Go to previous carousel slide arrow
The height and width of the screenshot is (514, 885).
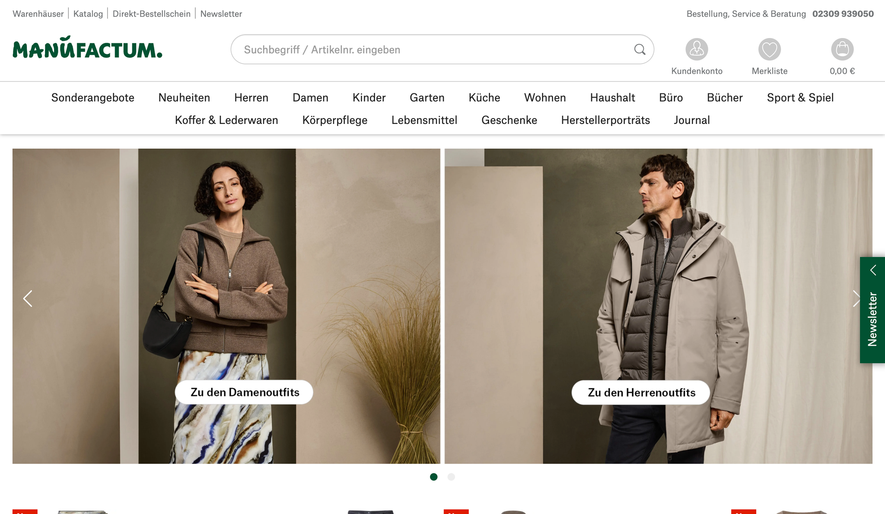point(28,298)
